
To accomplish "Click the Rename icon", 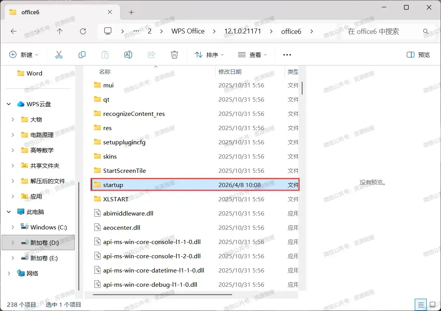I will [128, 55].
